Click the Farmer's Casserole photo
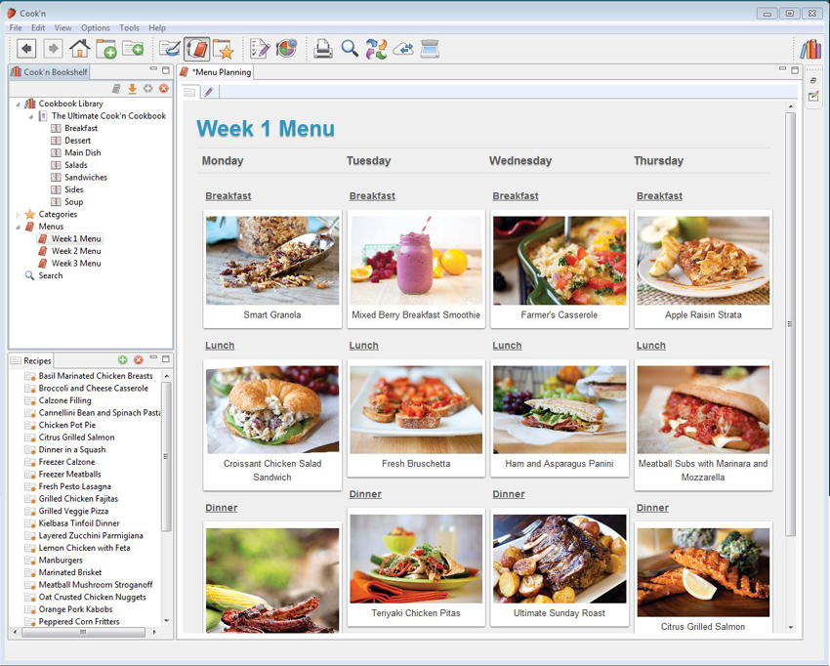 (560, 261)
